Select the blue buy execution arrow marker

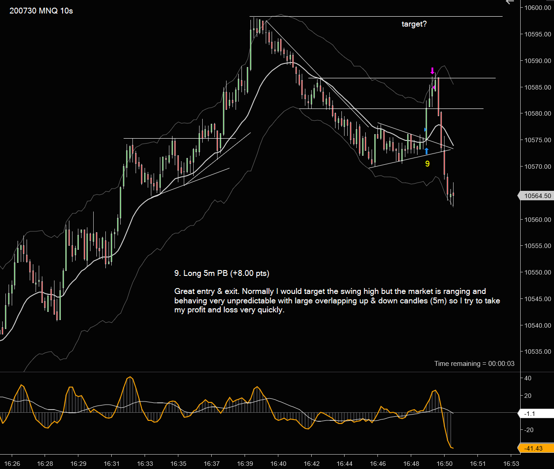click(427, 151)
